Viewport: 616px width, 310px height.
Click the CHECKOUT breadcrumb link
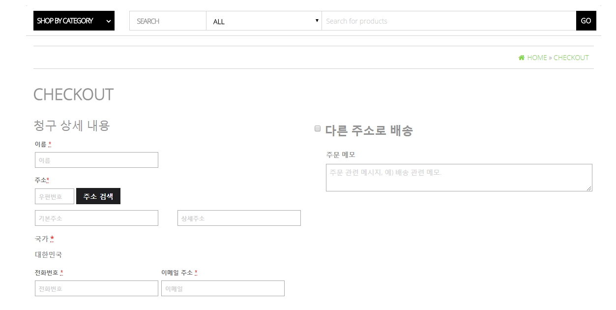point(571,58)
